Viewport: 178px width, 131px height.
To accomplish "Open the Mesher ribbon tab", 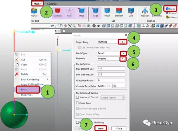I will click(x=38, y=4).
